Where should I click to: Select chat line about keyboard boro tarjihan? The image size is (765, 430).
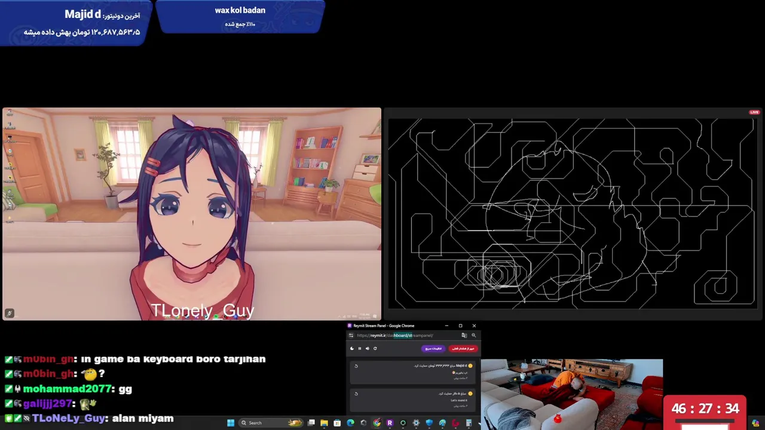click(135, 359)
